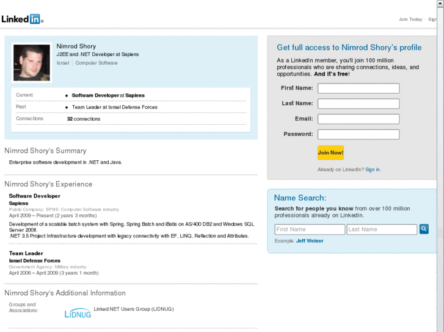This screenshot has height=332, width=444.
Task: Focus the First Name signup field
Action: (x=358, y=88)
